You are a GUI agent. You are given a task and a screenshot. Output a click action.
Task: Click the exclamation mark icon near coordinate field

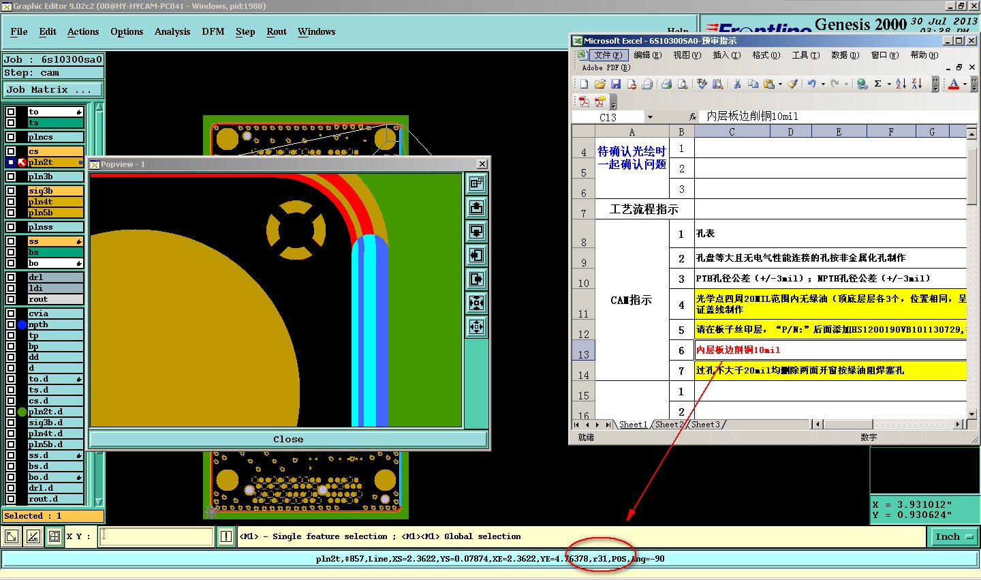click(x=226, y=536)
